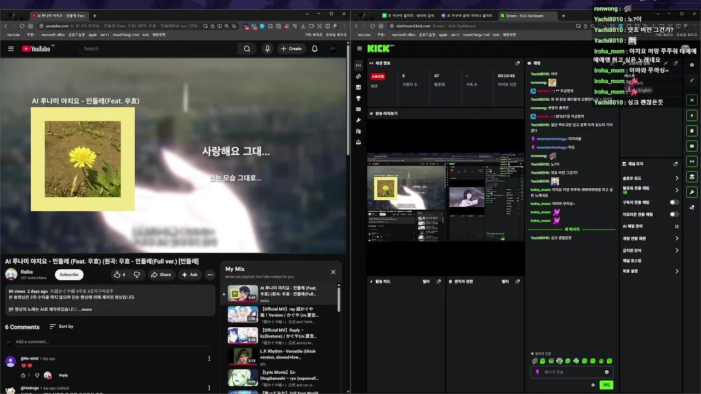Like the @Re-wind comment
The width and height of the screenshot is (701, 394).
pos(23,375)
